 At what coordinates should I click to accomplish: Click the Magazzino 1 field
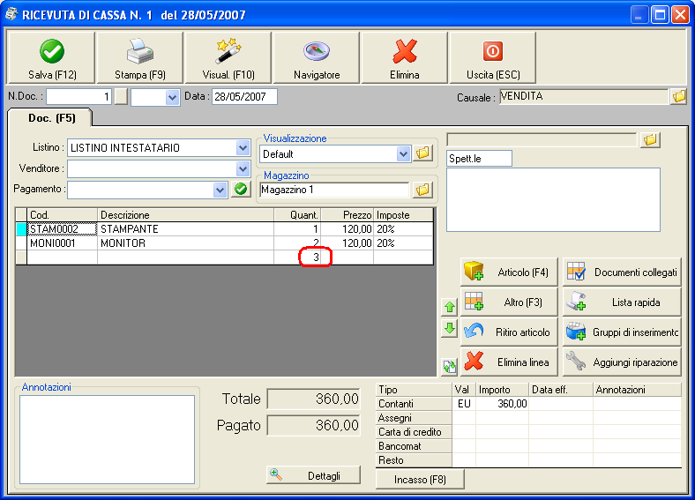[334, 190]
